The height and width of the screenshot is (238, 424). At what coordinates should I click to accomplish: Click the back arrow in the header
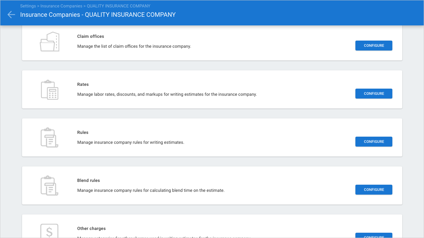[11, 15]
